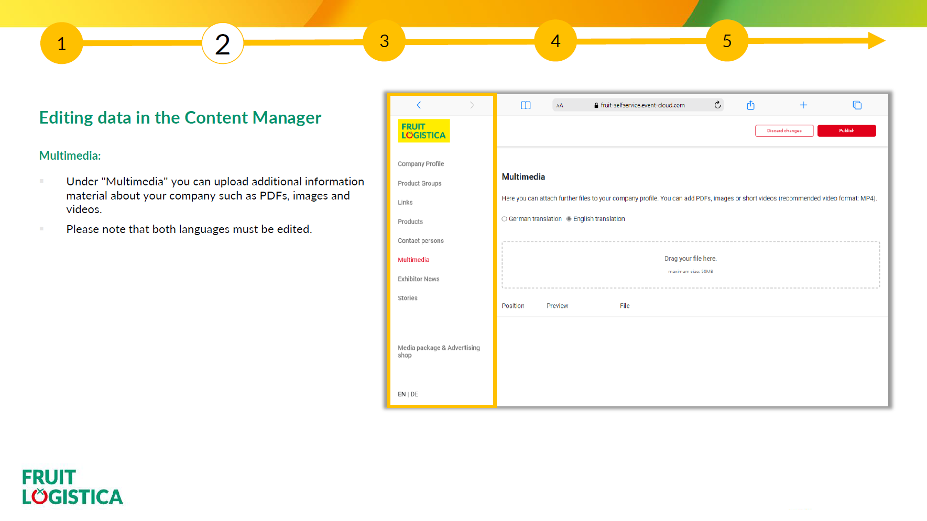The image size is (927, 521).
Task: Click the Fruit Logistica logo in the sidebar
Action: pos(423,131)
